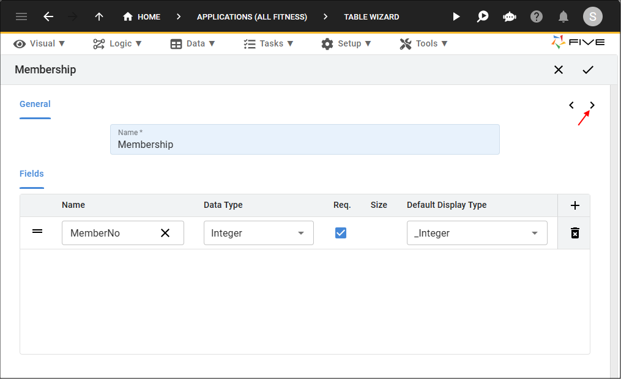Viewport: 621px width, 379px height.
Task: Click the Table Wizard breadcrumb
Action: click(371, 17)
